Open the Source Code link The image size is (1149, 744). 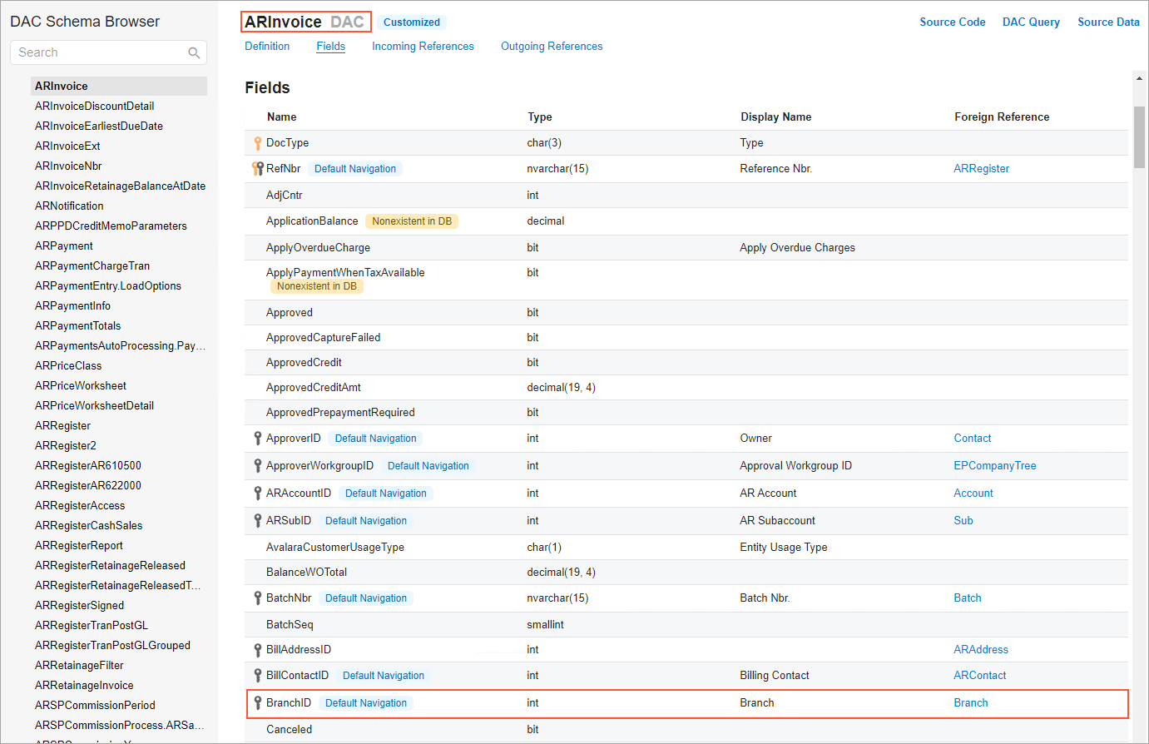952,22
